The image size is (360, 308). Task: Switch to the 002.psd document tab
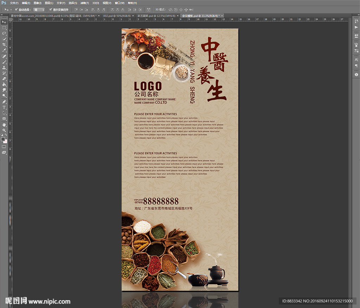117,16
